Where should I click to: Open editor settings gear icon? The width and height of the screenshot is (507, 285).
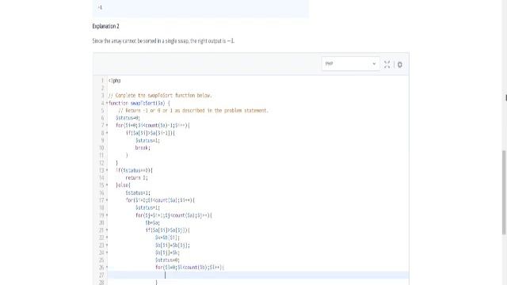point(400,65)
